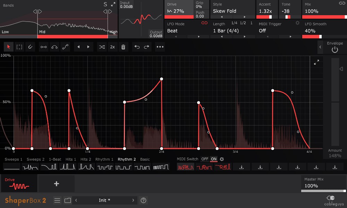Viewport: 347px width, 208px height.
Task: Select the Drive shaper tab
Action: point(19,183)
